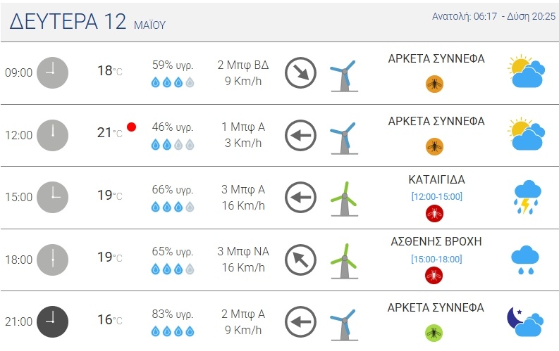Click the partly cloudy sun icon at 09:00

[527, 72]
